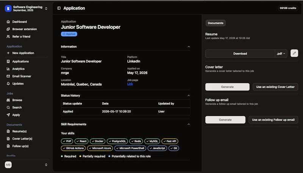The height and width of the screenshot is (173, 303).
Task: Go to Browser extension page
Action: pos(25,29)
